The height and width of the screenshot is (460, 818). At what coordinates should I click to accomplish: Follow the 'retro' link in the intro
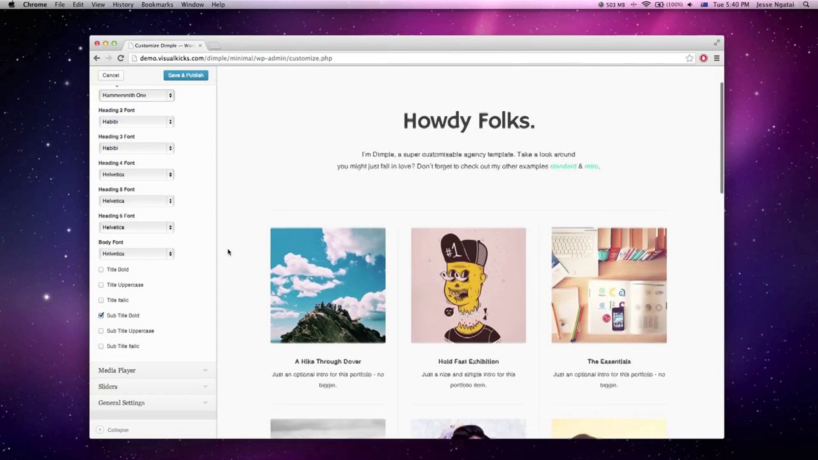click(x=591, y=166)
